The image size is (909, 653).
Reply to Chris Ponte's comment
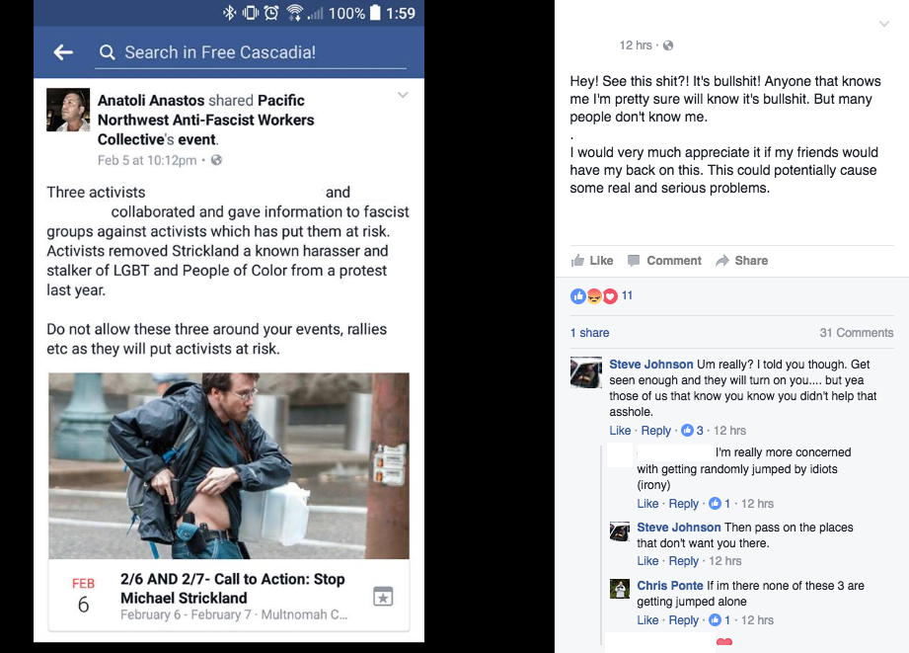(684, 620)
